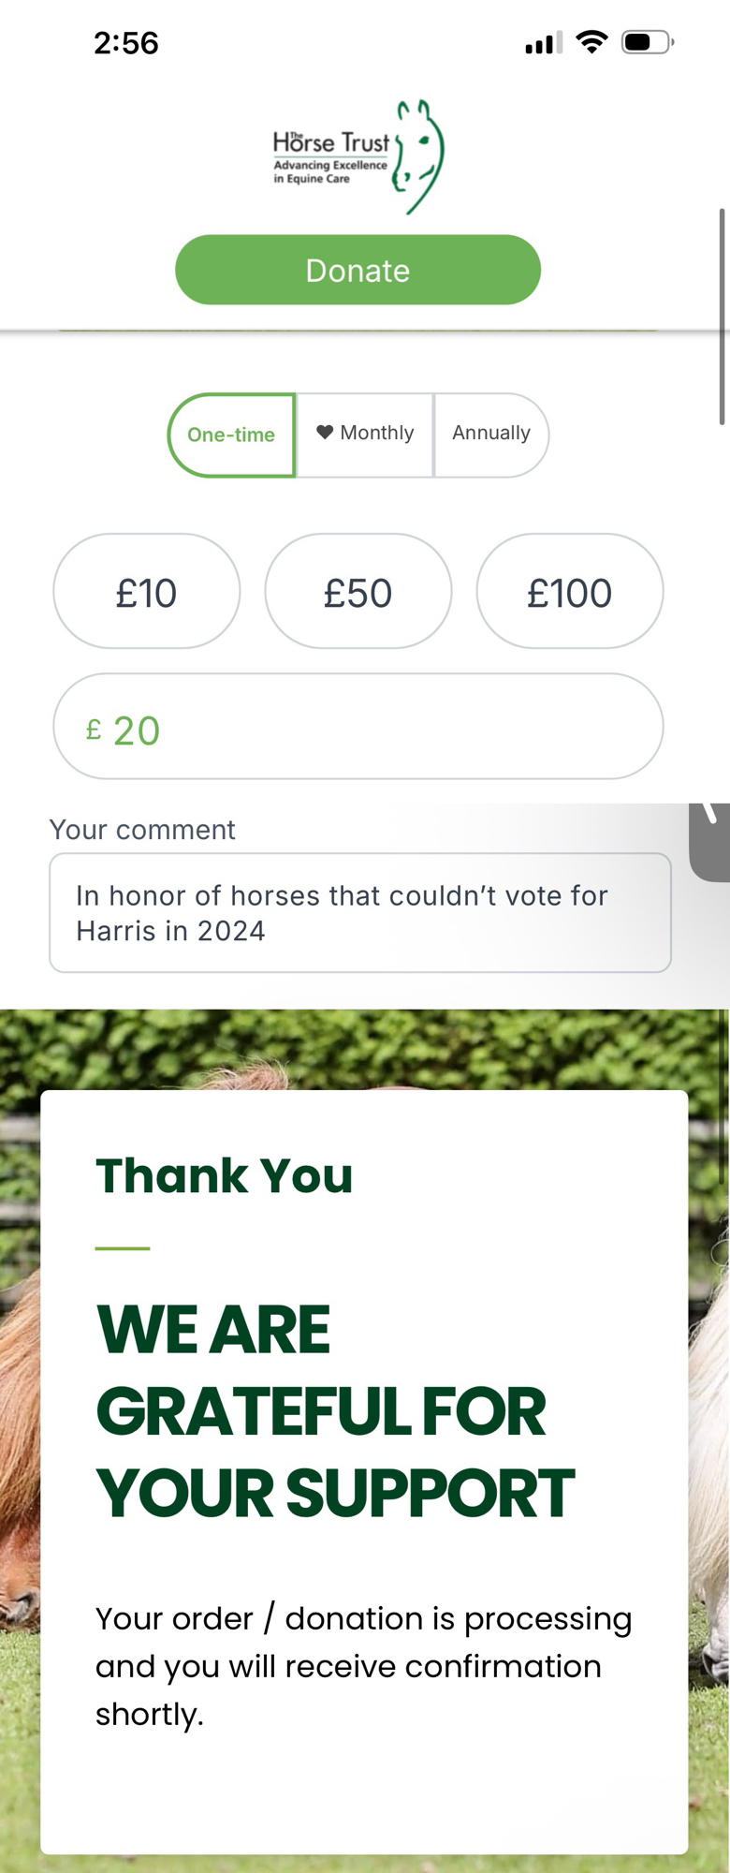
Task: Click the £ symbol in custom amount field
Action: (94, 730)
